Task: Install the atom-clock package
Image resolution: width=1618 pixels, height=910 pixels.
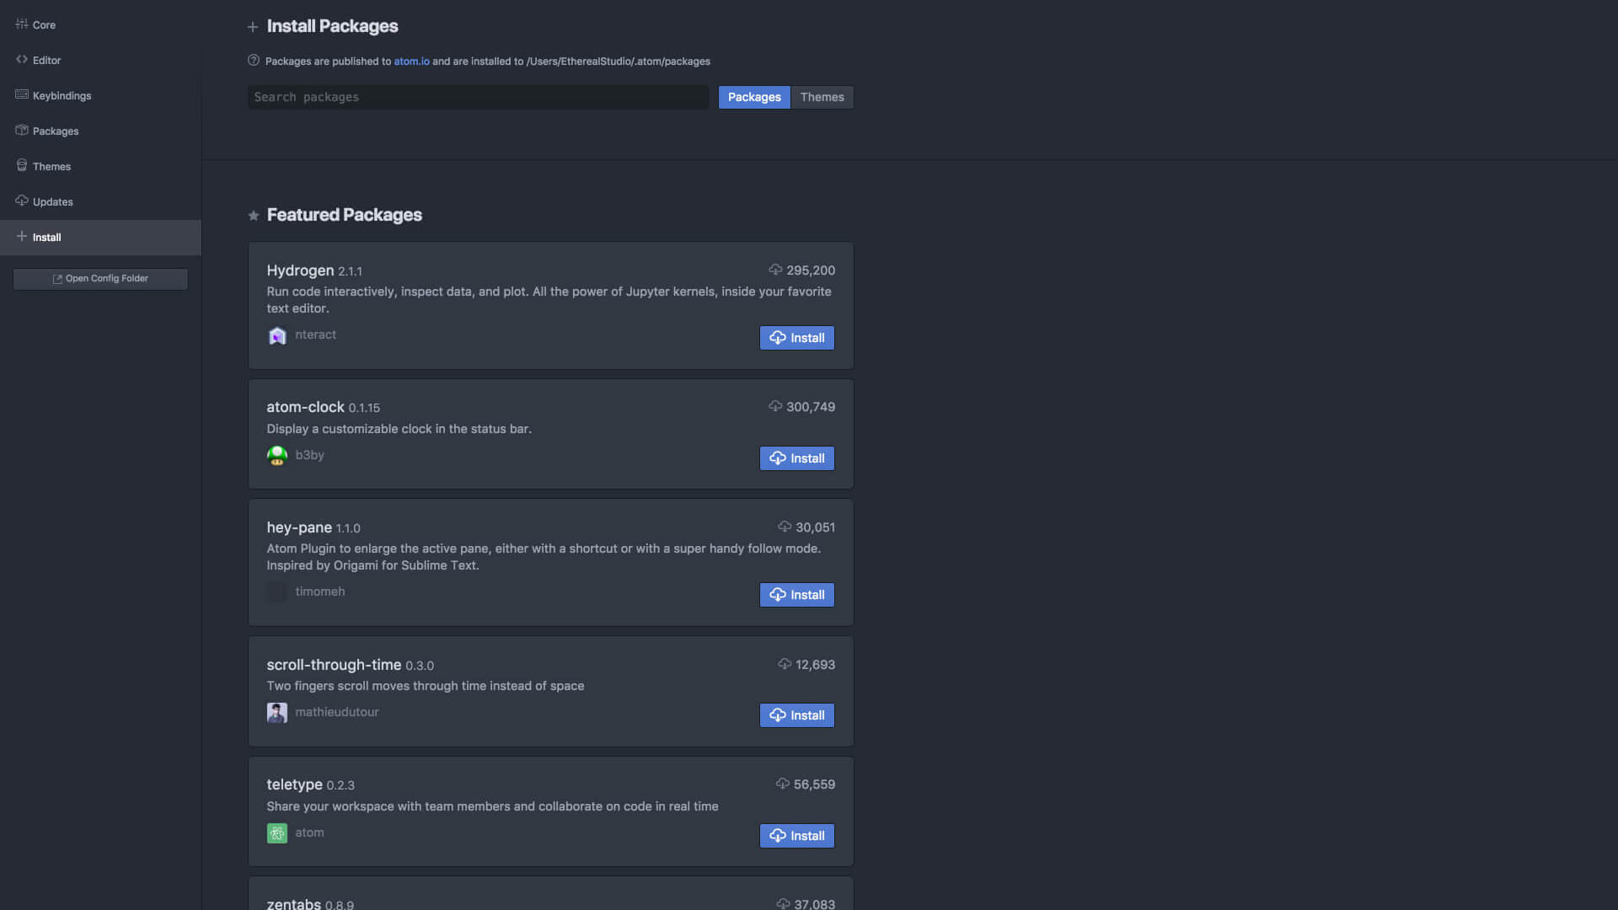Action: coord(796,458)
